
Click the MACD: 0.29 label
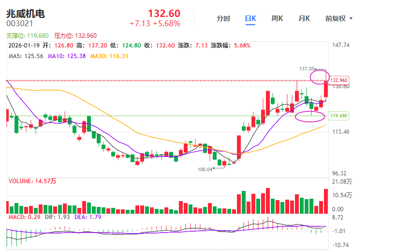pyautogui.click(x=24, y=217)
